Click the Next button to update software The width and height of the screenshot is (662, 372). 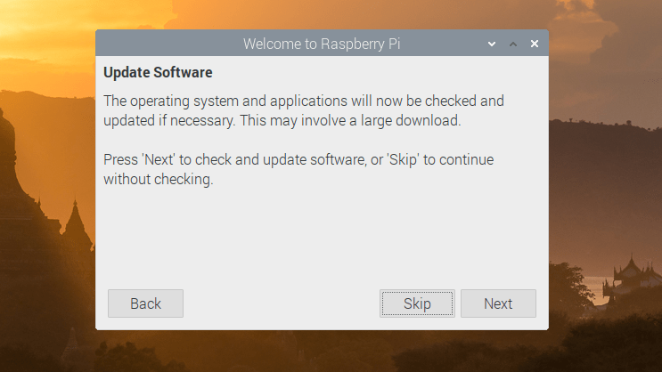click(498, 303)
